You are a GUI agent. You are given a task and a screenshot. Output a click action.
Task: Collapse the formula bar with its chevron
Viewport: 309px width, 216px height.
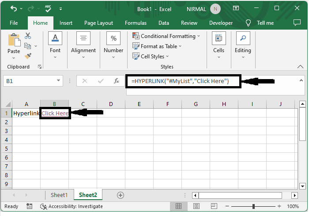(301, 80)
